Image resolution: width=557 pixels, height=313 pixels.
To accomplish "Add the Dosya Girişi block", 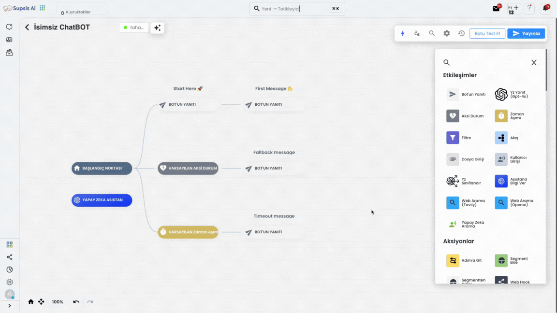I will [x=465, y=159].
